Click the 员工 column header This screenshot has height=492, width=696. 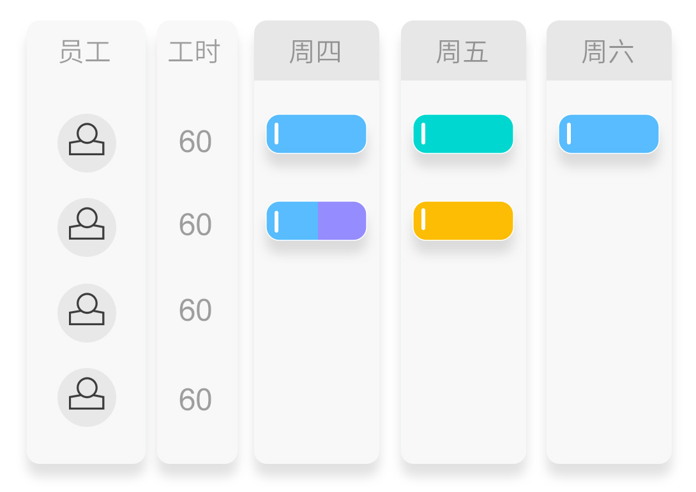pyautogui.click(x=85, y=52)
